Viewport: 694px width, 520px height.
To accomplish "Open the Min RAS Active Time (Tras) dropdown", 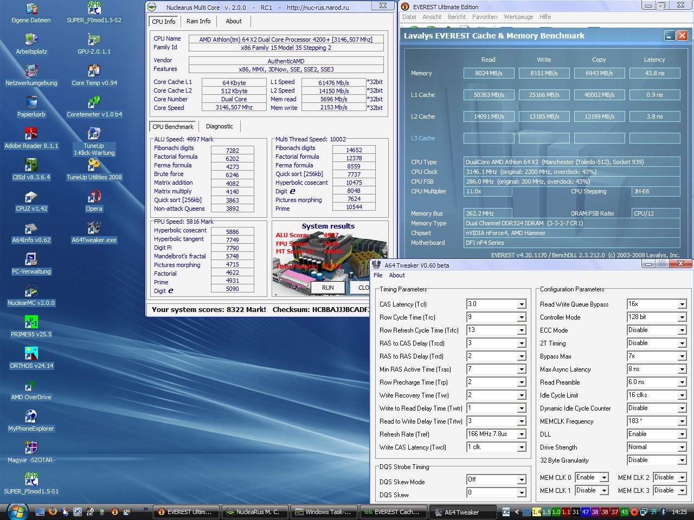I will [x=521, y=369].
